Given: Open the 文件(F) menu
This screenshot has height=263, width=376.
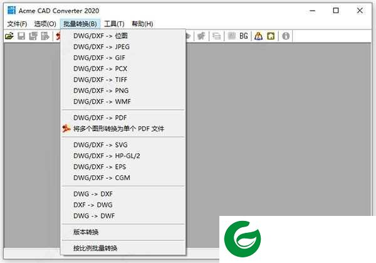Looking at the screenshot, I should point(17,24).
